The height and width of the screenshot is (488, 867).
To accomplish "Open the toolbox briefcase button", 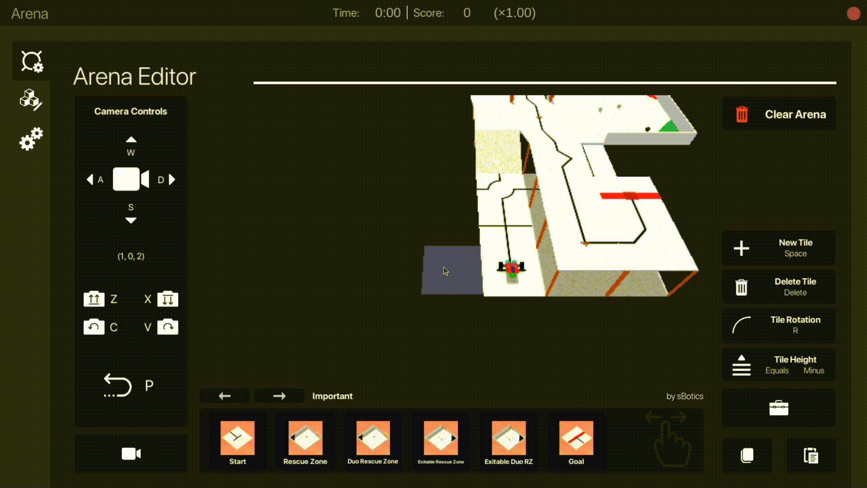I will 778,408.
